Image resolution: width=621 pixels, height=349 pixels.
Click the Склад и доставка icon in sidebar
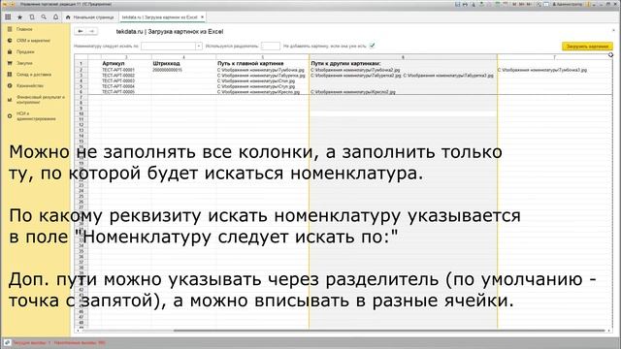10,75
